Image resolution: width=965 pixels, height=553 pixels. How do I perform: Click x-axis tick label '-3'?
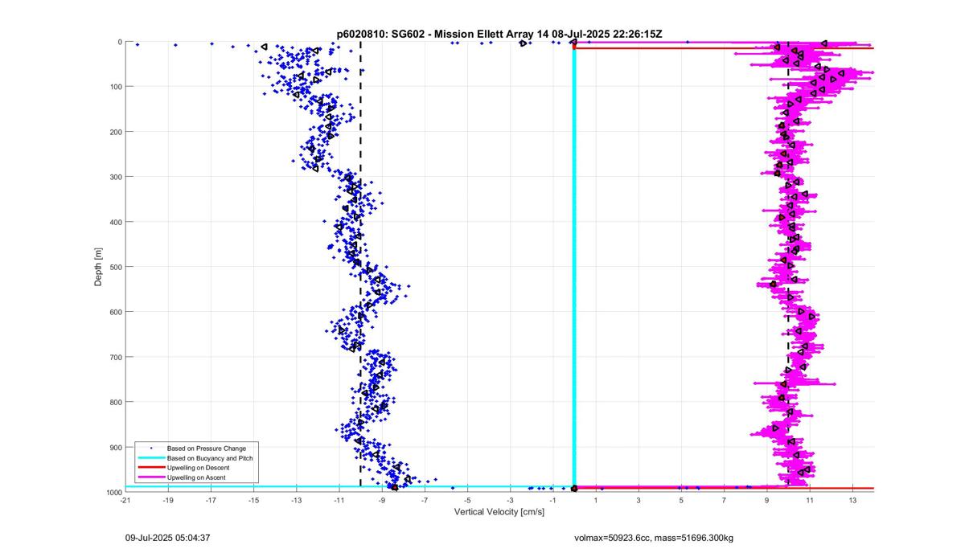pos(510,500)
